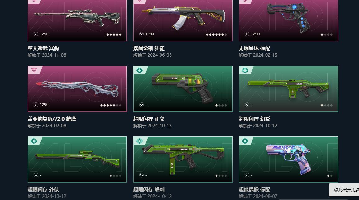Expand more skins with 点此展开更多
This screenshot has width=359, height=200.
click(x=345, y=190)
